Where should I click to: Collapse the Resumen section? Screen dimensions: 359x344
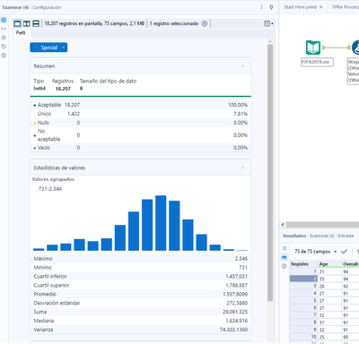tap(242, 66)
